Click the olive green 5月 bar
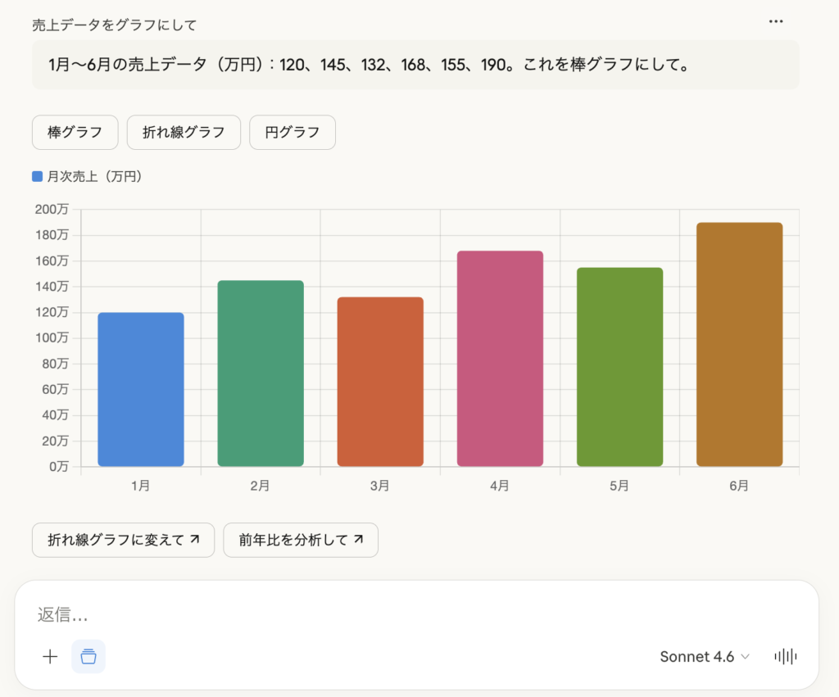 [x=619, y=367]
